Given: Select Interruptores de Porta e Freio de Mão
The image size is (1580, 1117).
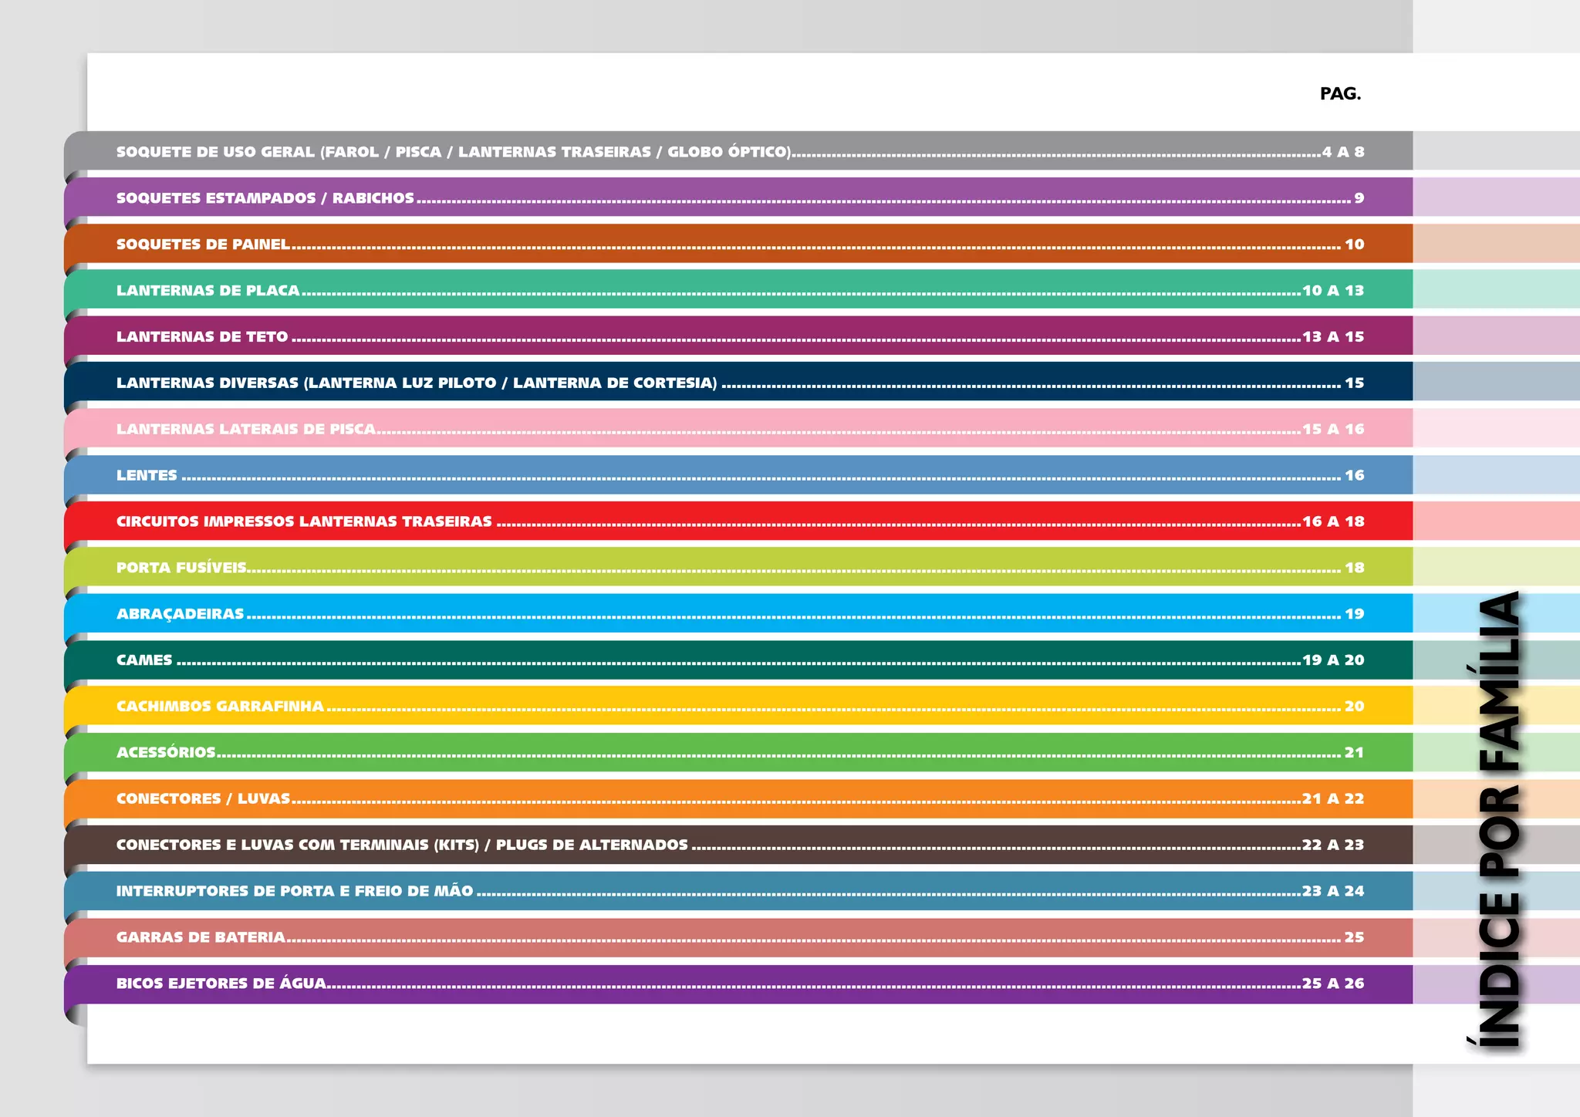Looking at the screenshot, I should (295, 891).
